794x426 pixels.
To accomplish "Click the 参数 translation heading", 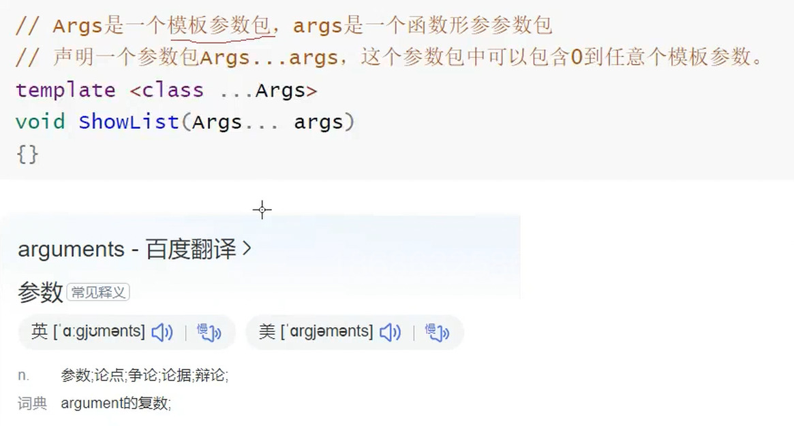I will (x=40, y=292).
